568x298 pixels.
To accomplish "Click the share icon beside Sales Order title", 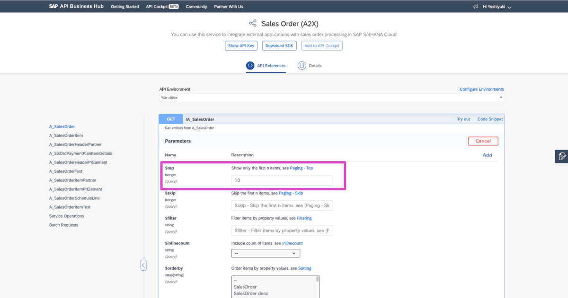I will coord(253,24).
